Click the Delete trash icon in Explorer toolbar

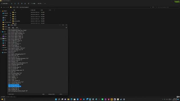[28, 4]
